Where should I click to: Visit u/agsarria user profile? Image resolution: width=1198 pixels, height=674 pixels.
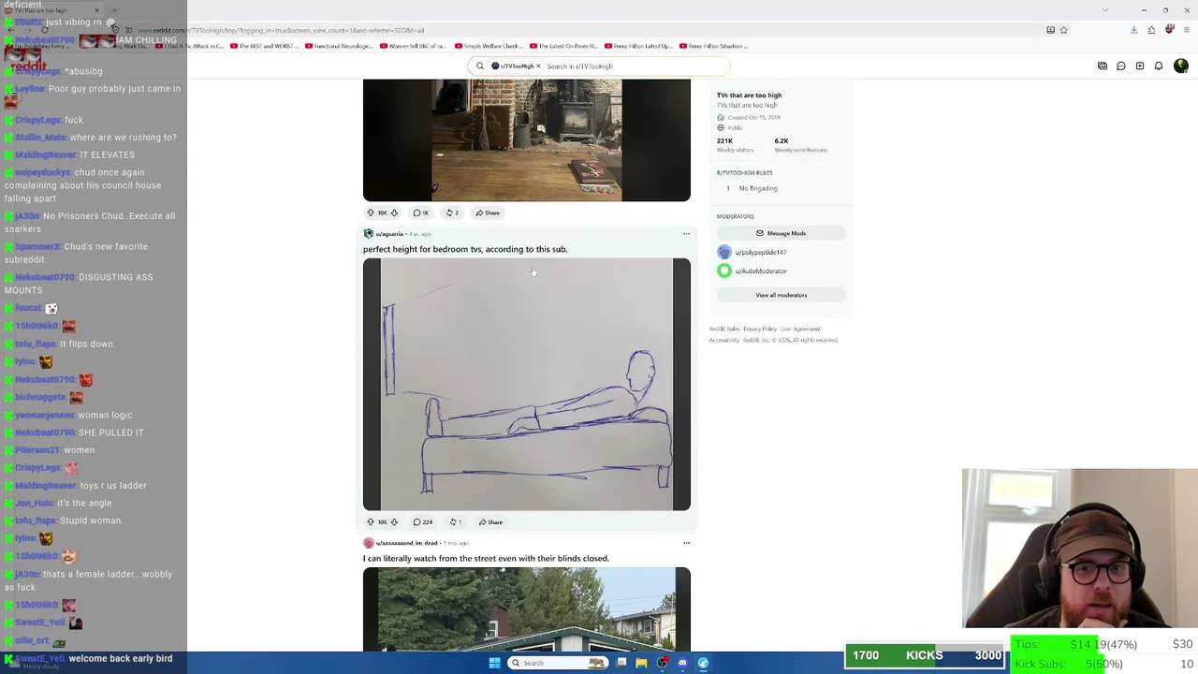tap(389, 234)
